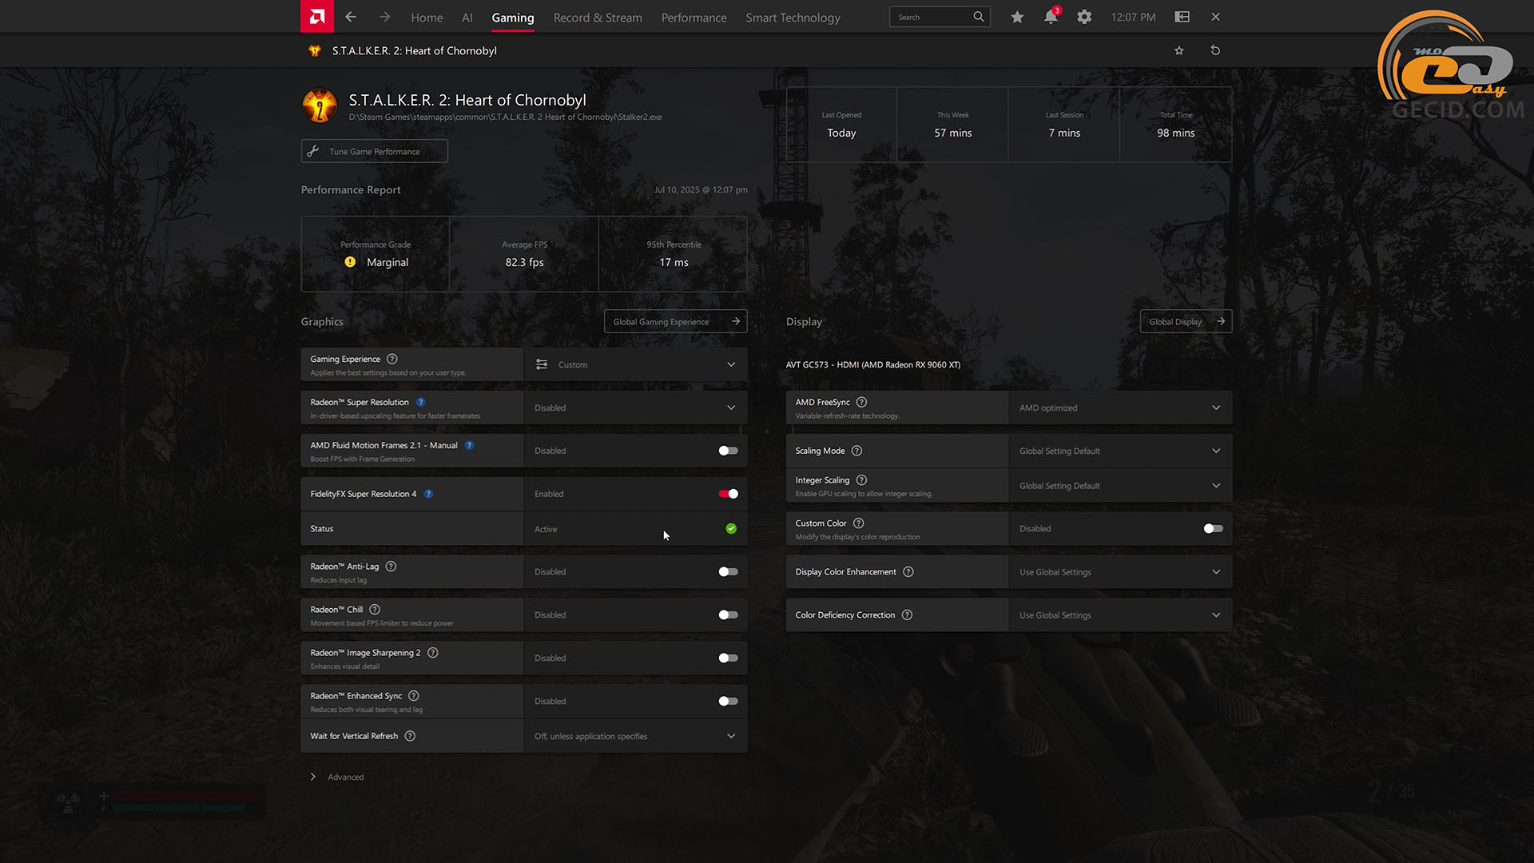Expand the Advanced section
This screenshot has width=1534, height=863.
(x=337, y=777)
